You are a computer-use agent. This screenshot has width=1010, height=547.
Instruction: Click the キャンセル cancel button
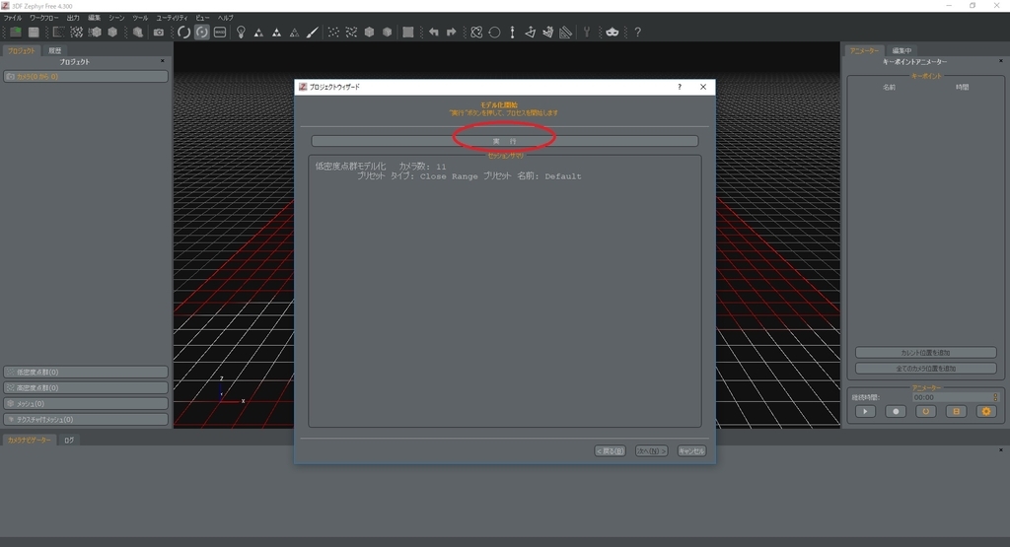tap(691, 451)
